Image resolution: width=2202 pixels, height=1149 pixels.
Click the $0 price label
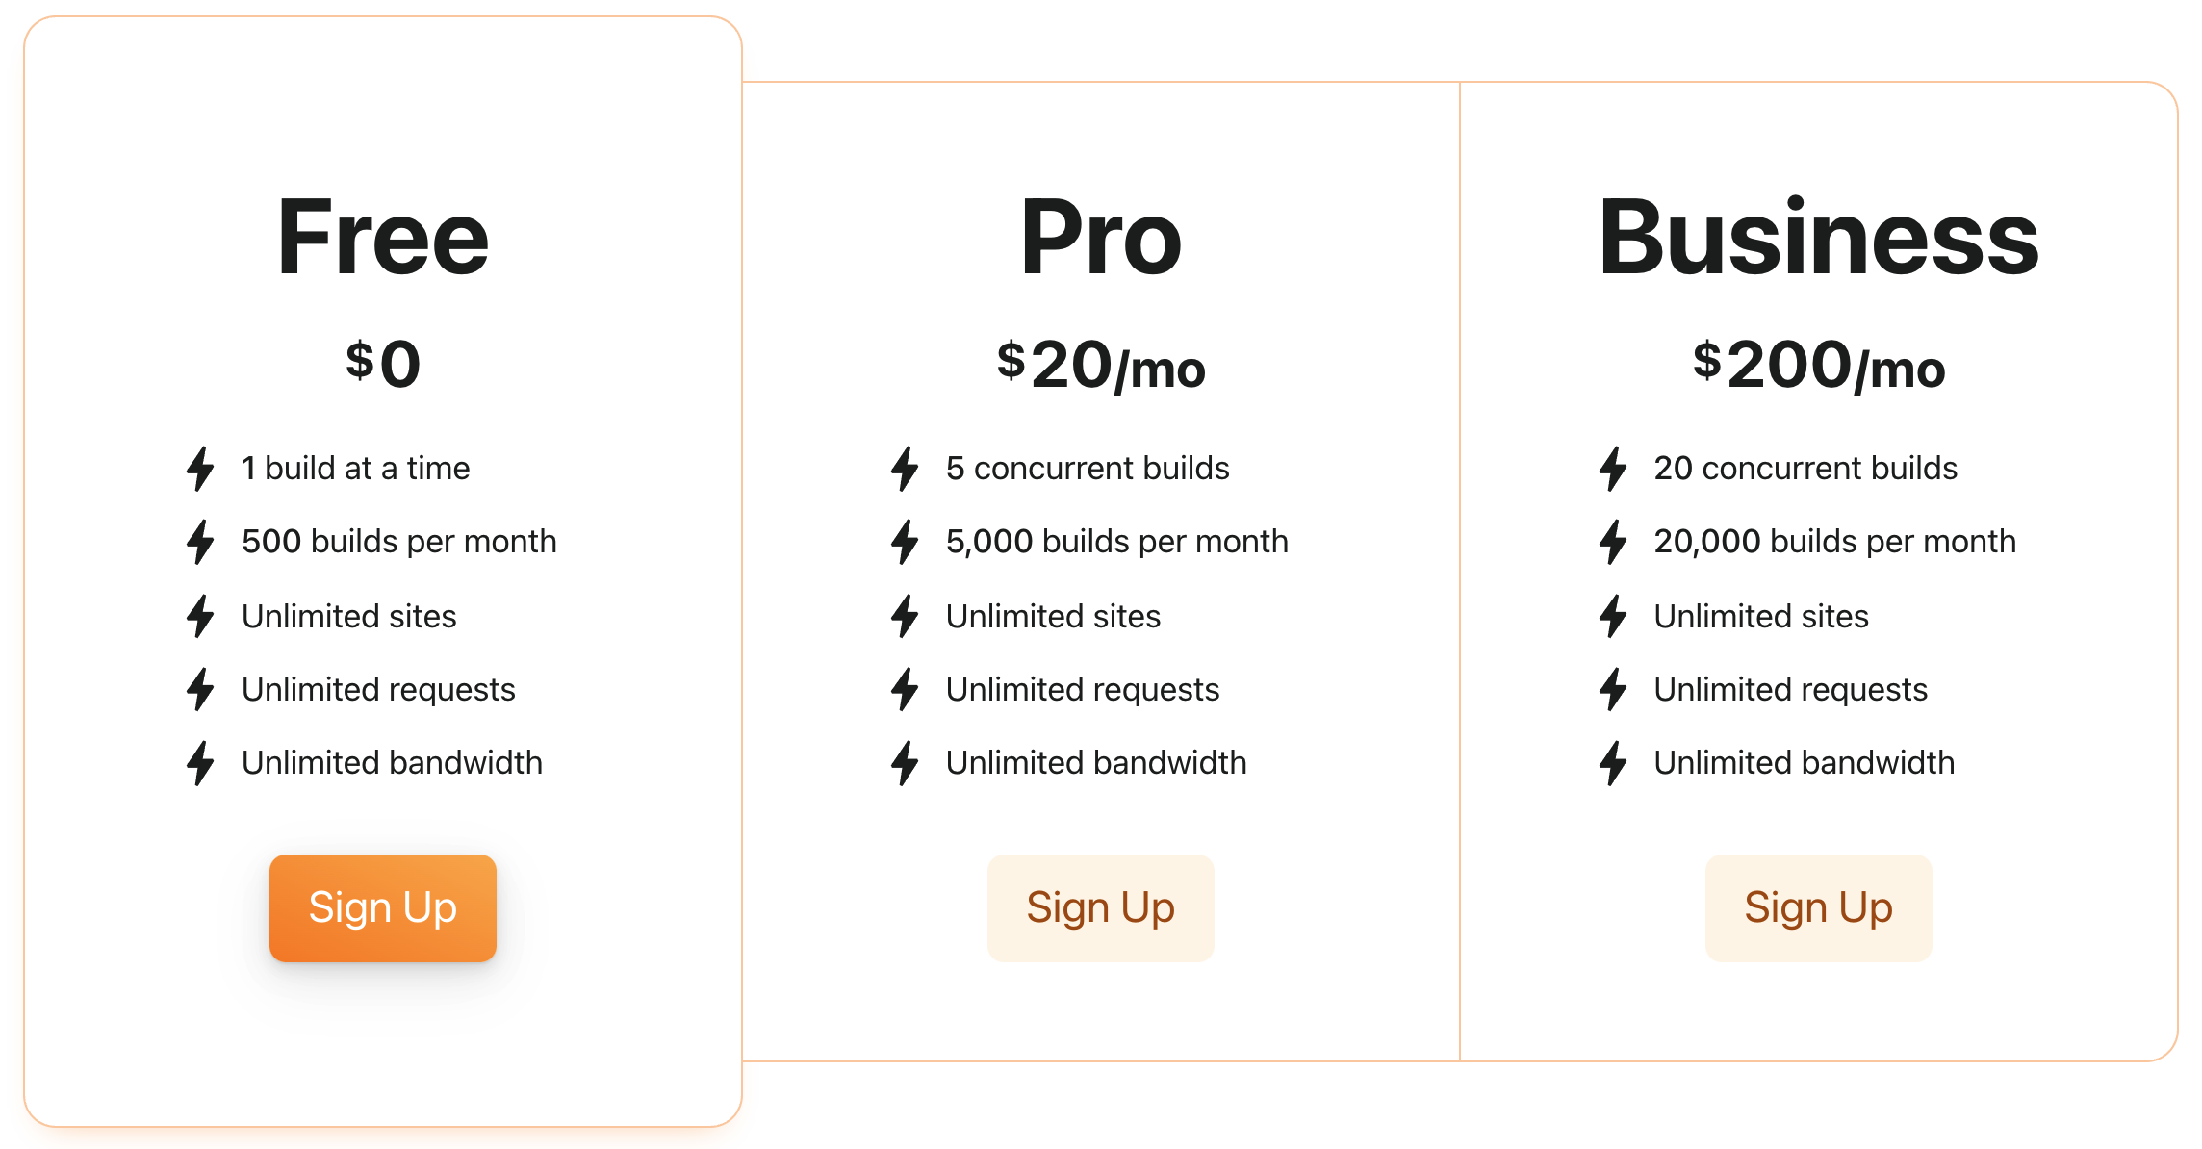click(383, 364)
